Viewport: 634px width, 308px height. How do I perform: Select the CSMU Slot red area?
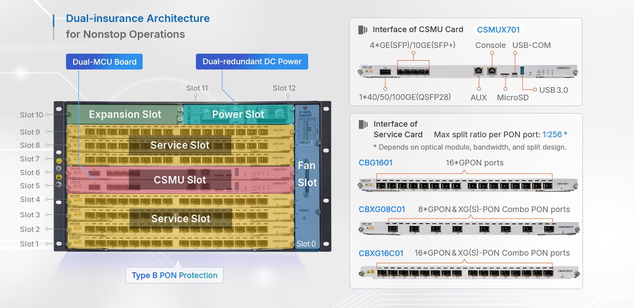click(x=180, y=180)
